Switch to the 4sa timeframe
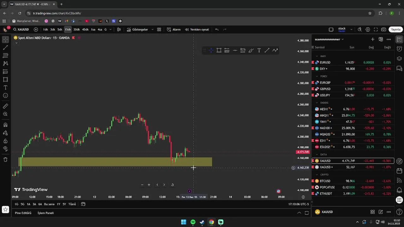The height and width of the screenshot is (227, 404). (x=100, y=29)
